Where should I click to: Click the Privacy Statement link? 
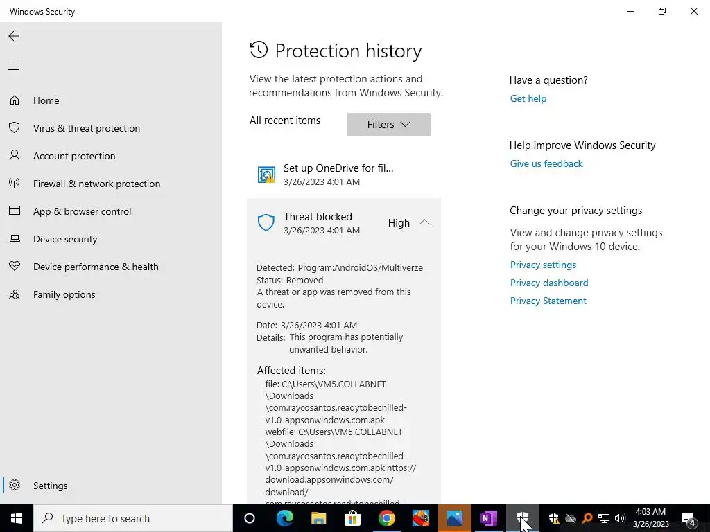click(x=548, y=301)
